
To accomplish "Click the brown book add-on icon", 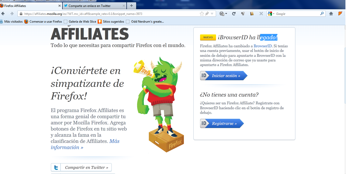I will pos(252,14).
